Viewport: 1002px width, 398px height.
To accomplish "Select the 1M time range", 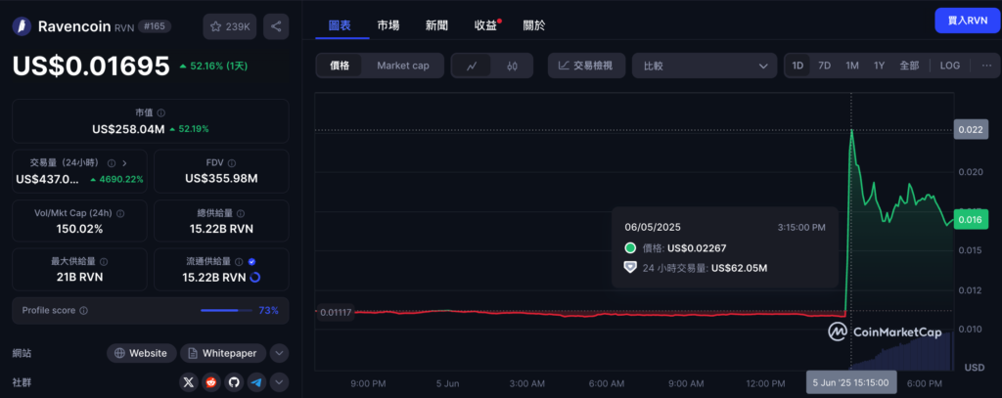I will (x=852, y=66).
